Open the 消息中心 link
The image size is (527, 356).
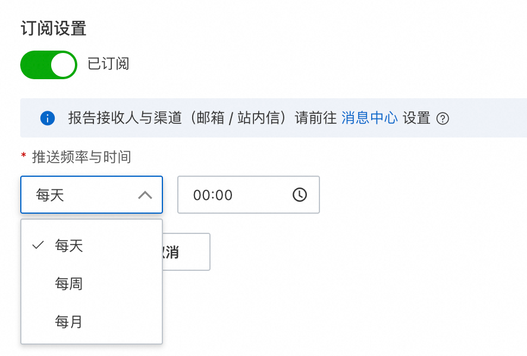[x=369, y=118]
